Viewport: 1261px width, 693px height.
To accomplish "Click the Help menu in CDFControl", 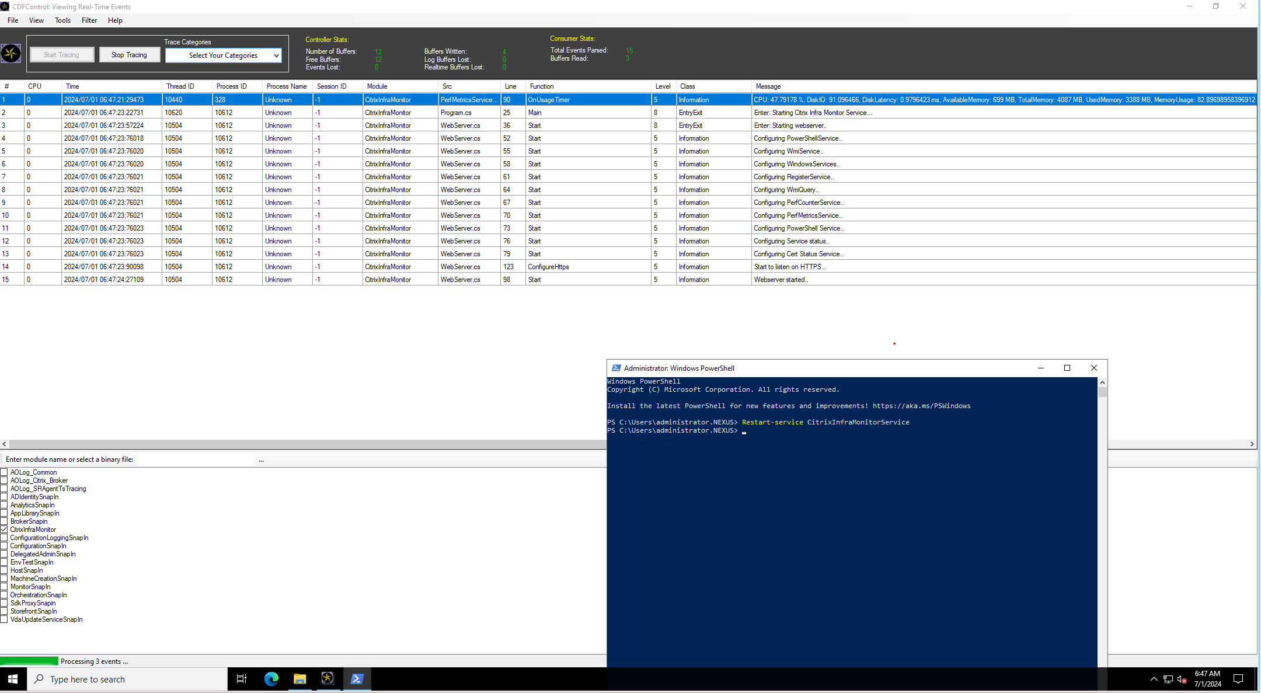I will (114, 20).
